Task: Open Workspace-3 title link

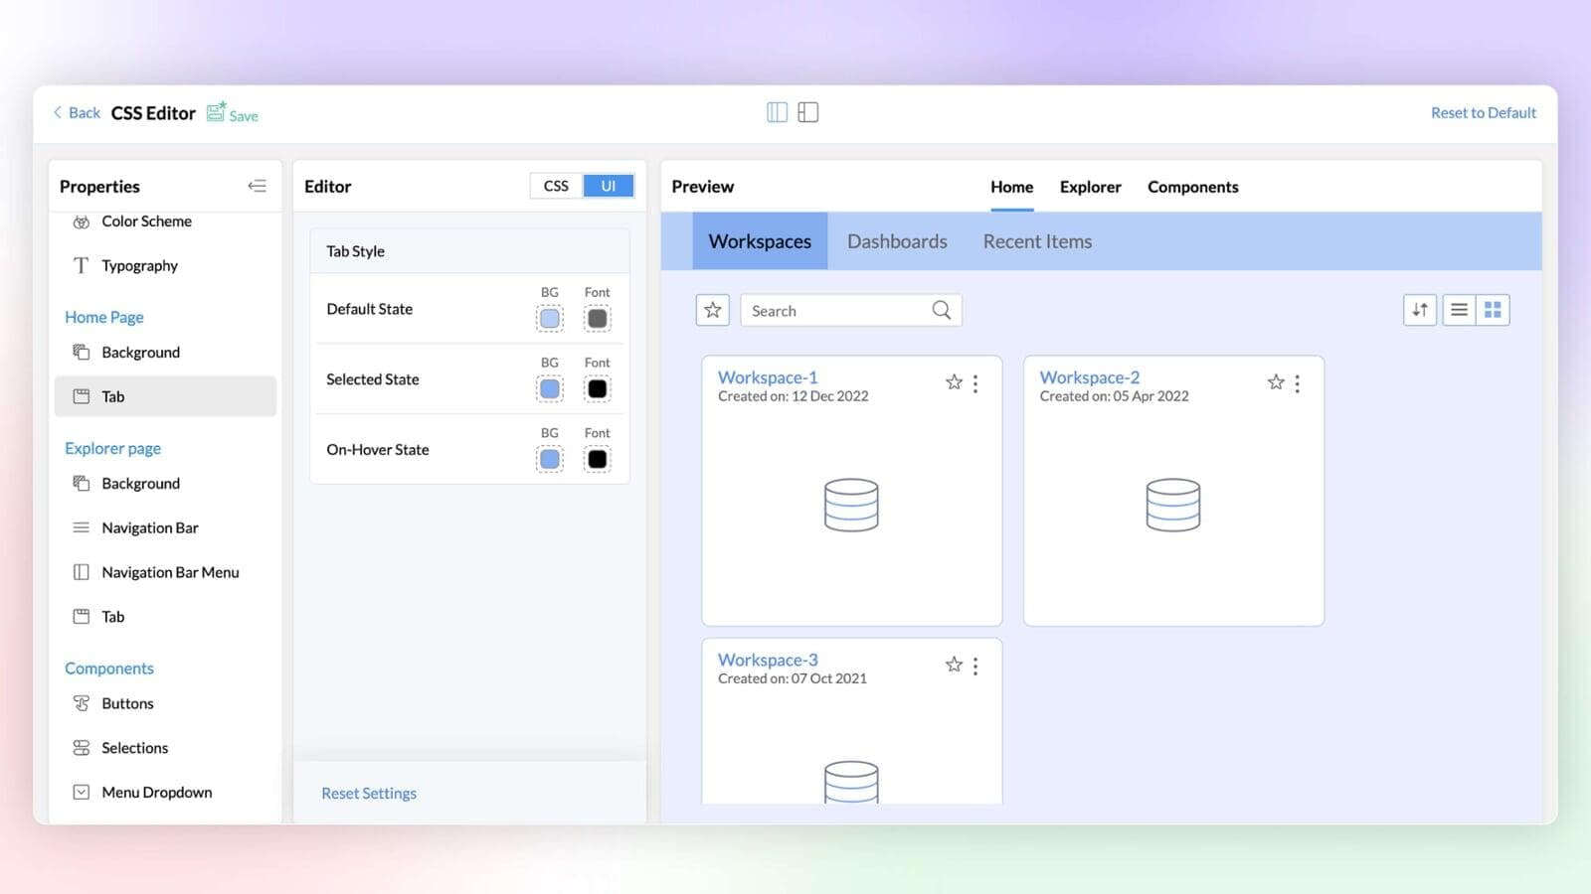Action: coord(768,660)
